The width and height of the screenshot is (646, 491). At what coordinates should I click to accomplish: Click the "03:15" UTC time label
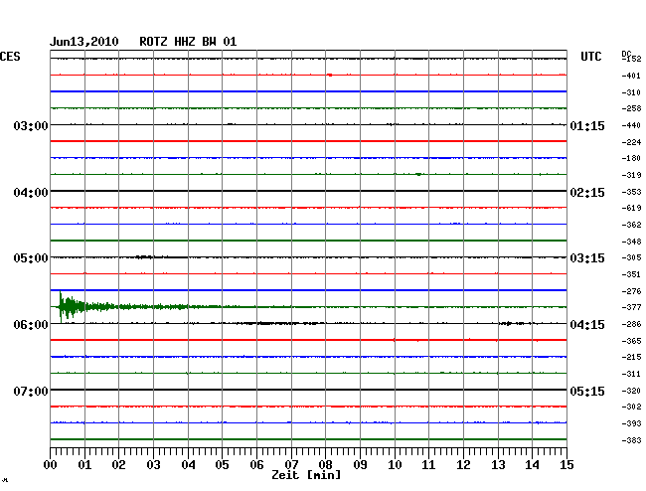[x=587, y=258]
